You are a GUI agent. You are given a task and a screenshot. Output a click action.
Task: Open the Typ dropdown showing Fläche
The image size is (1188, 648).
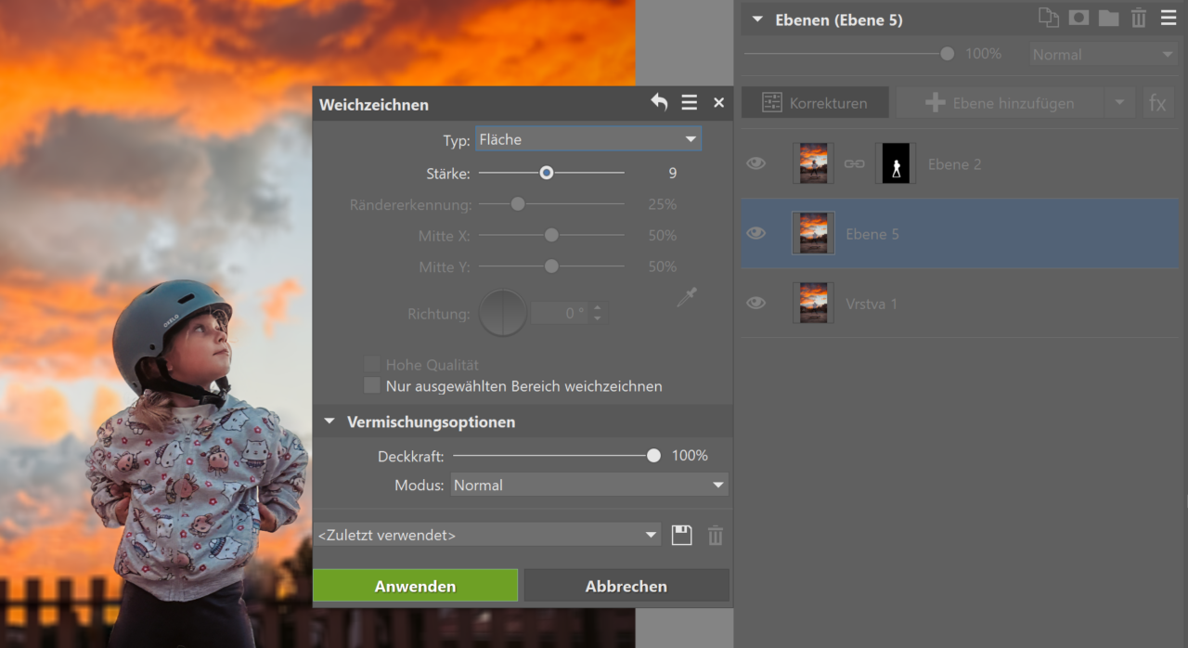pyautogui.click(x=588, y=139)
